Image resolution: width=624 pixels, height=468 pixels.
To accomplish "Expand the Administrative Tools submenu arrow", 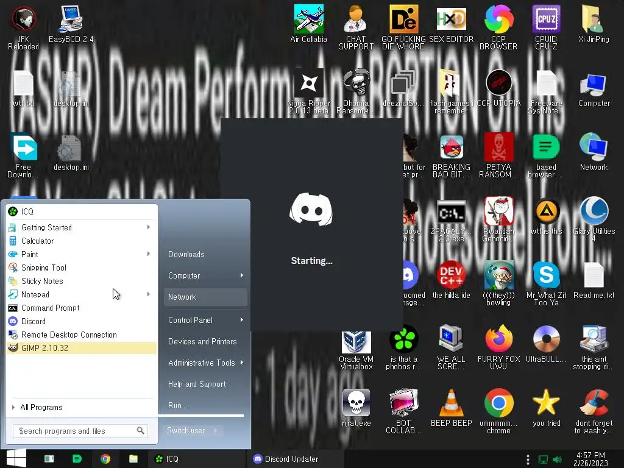I will [241, 363].
